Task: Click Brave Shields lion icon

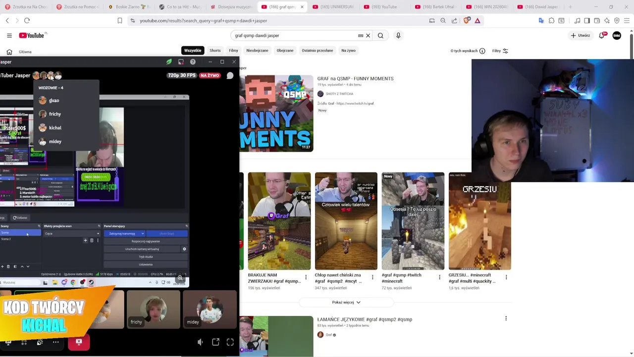Action: click(x=467, y=20)
